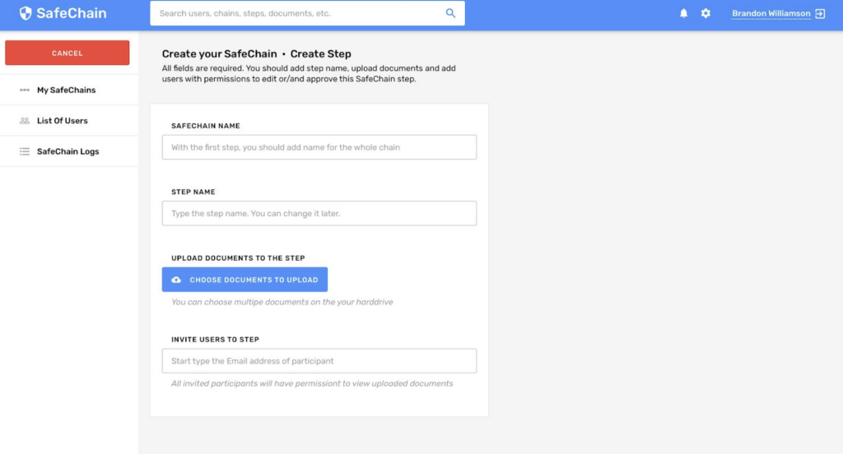Image resolution: width=843 pixels, height=454 pixels.
Task: Click the logout arrow icon
Action: (820, 13)
